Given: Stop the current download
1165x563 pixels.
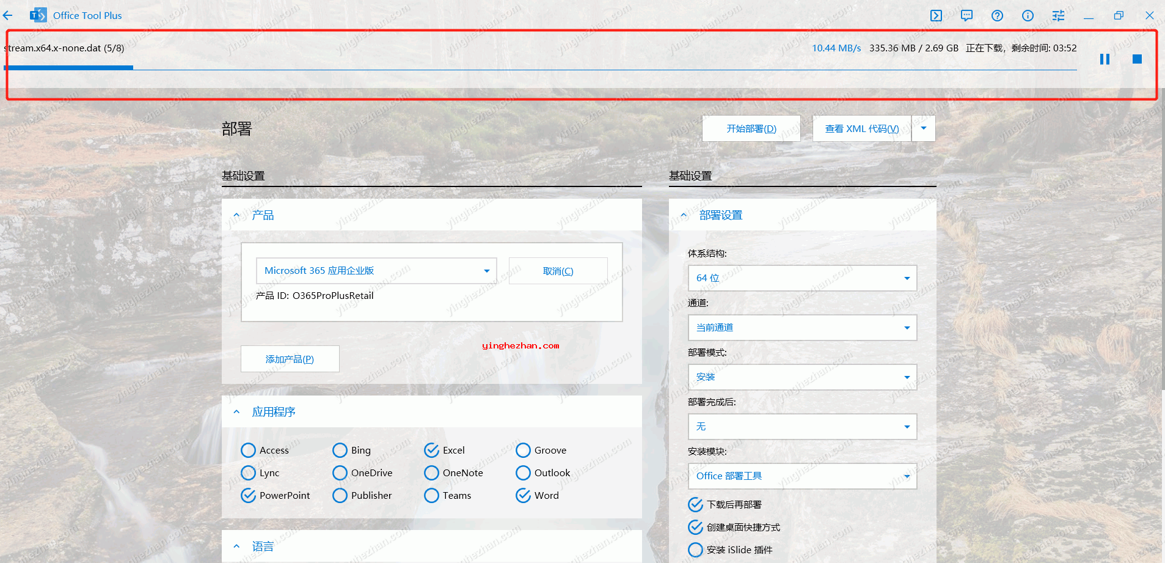Looking at the screenshot, I should pyautogui.click(x=1137, y=59).
